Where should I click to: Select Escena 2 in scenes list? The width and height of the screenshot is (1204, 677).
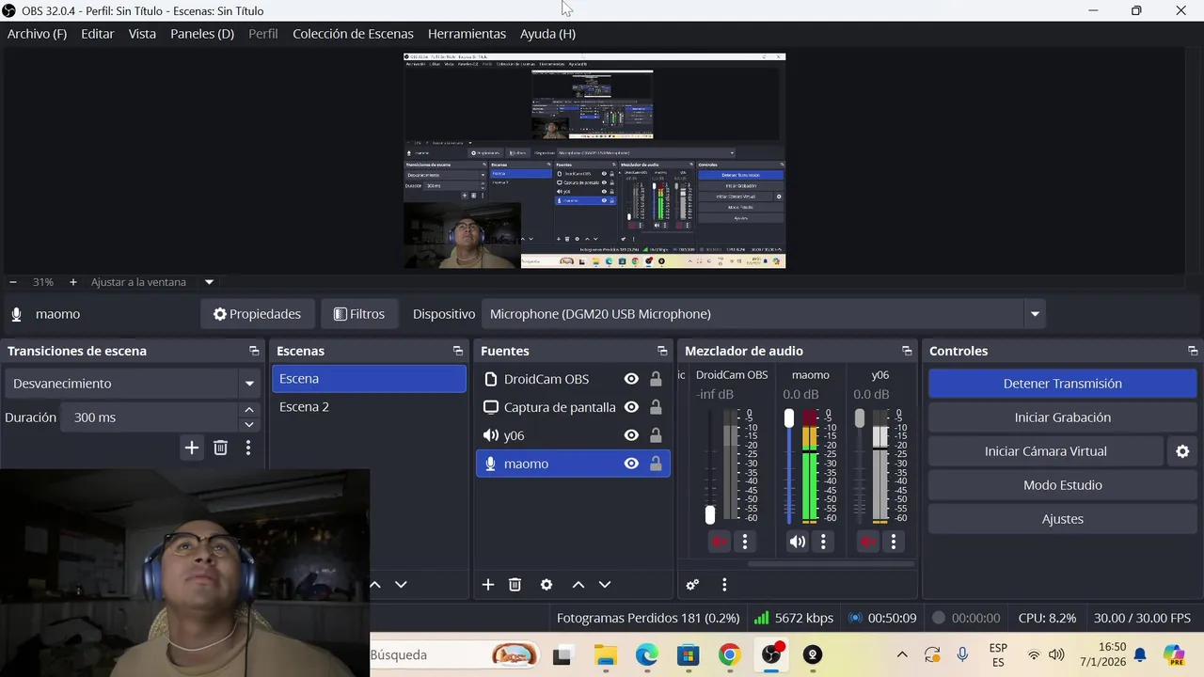coord(370,407)
